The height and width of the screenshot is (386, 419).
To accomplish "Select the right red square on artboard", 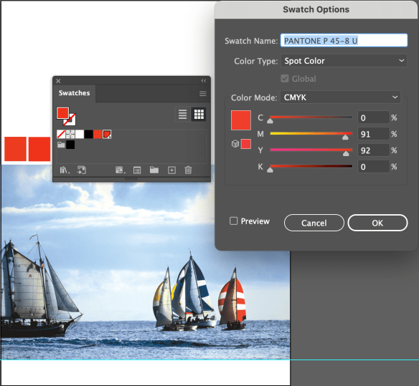I will pyautogui.click(x=39, y=149).
